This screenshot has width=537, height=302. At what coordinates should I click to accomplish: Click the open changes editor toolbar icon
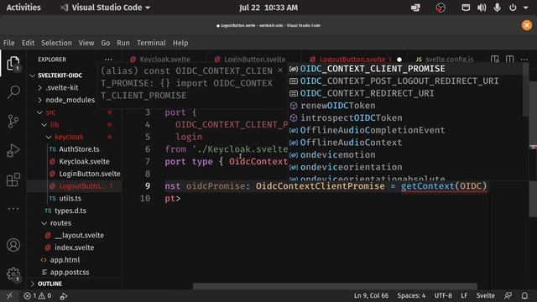(x=494, y=60)
